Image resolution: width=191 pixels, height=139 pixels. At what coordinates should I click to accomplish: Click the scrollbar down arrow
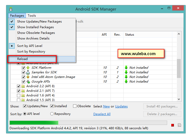pos(179,99)
